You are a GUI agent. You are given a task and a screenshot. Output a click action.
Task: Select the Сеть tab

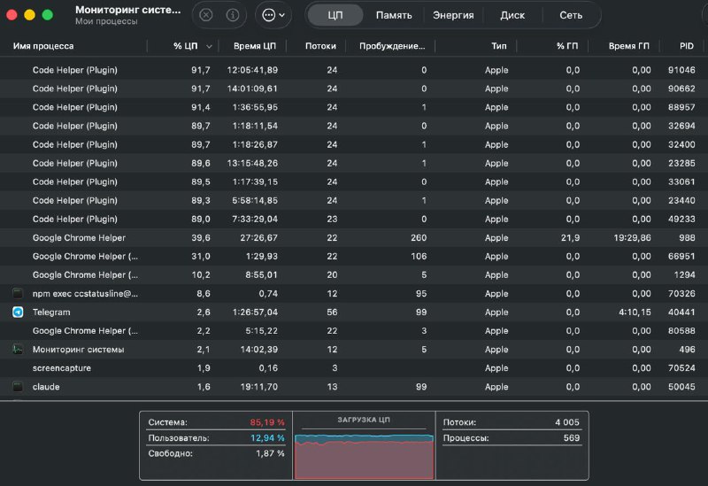pyautogui.click(x=571, y=15)
